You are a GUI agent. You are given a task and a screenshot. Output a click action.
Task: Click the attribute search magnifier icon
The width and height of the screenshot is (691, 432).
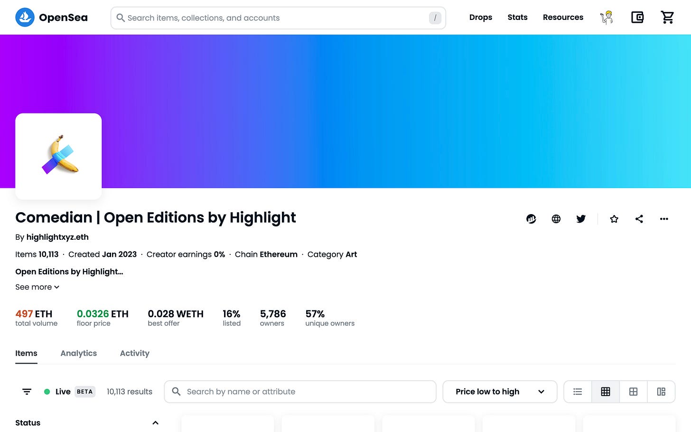176,392
